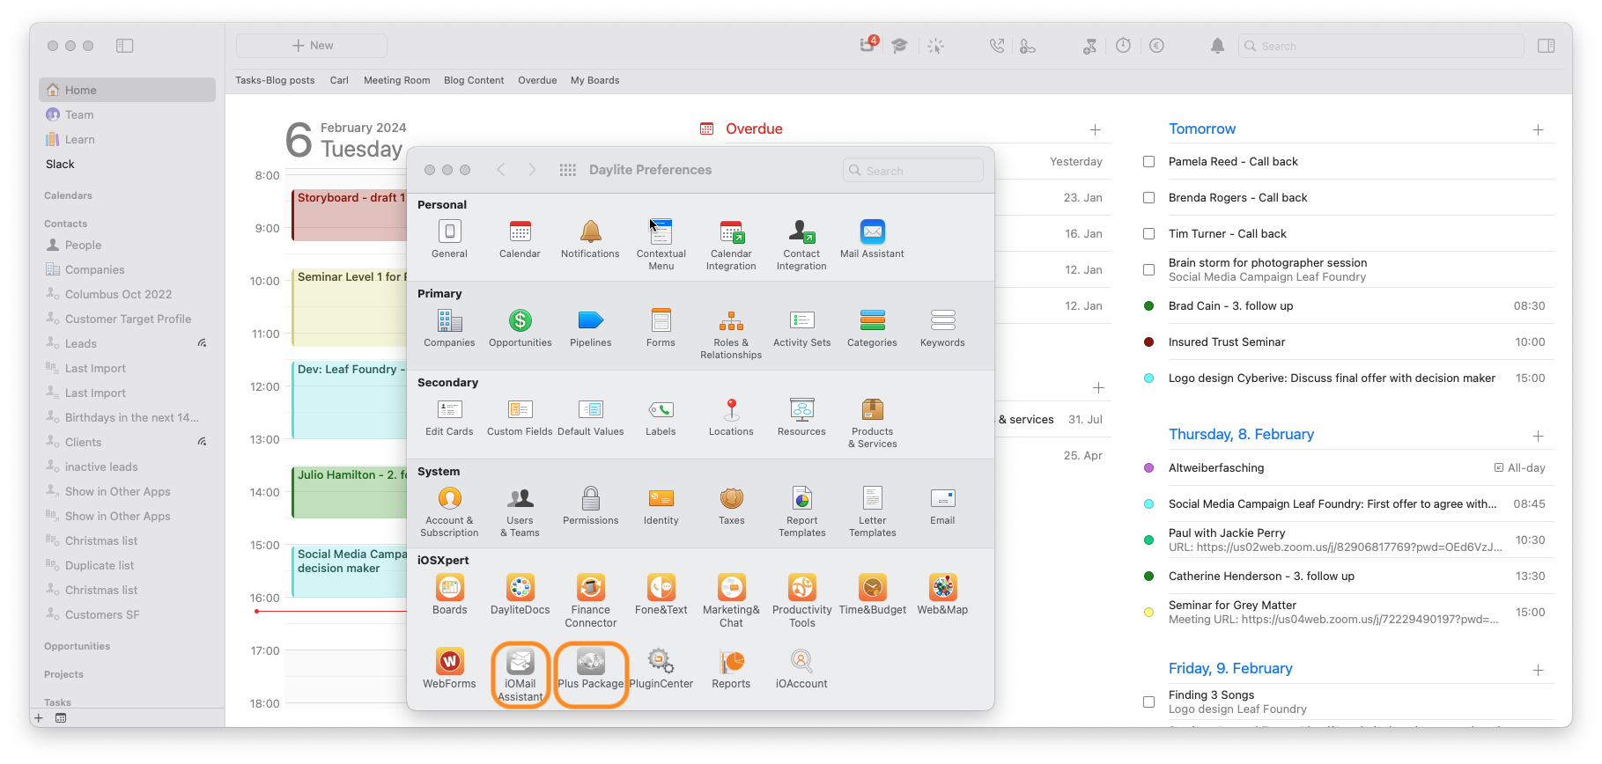This screenshot has width=1602, height=764.
Task: Open Roles & Relationships preferences
Action: pos(731,320)
